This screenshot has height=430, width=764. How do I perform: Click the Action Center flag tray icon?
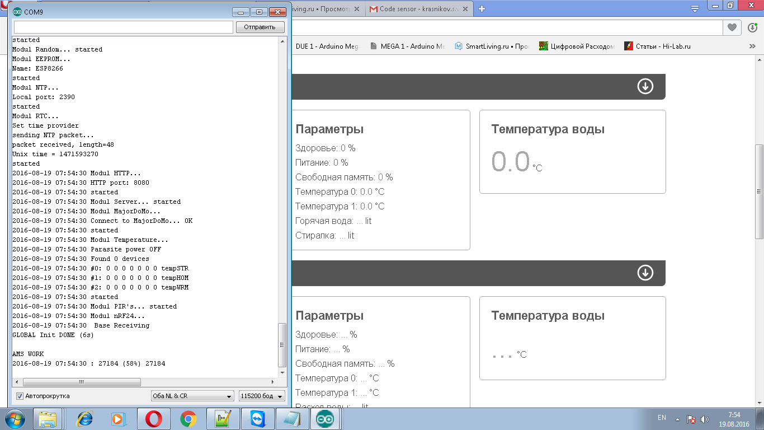click(x=691, y=419)
